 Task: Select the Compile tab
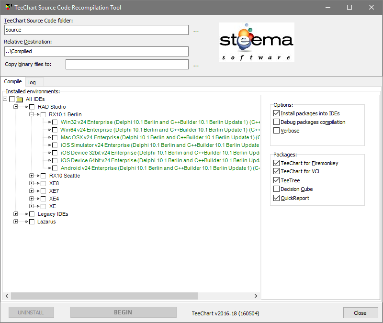[13, 81]
